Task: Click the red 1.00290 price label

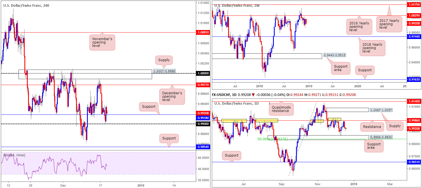Action: pos(414,15)
